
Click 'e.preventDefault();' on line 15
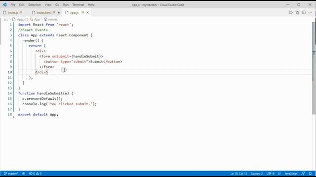(42, 99)
